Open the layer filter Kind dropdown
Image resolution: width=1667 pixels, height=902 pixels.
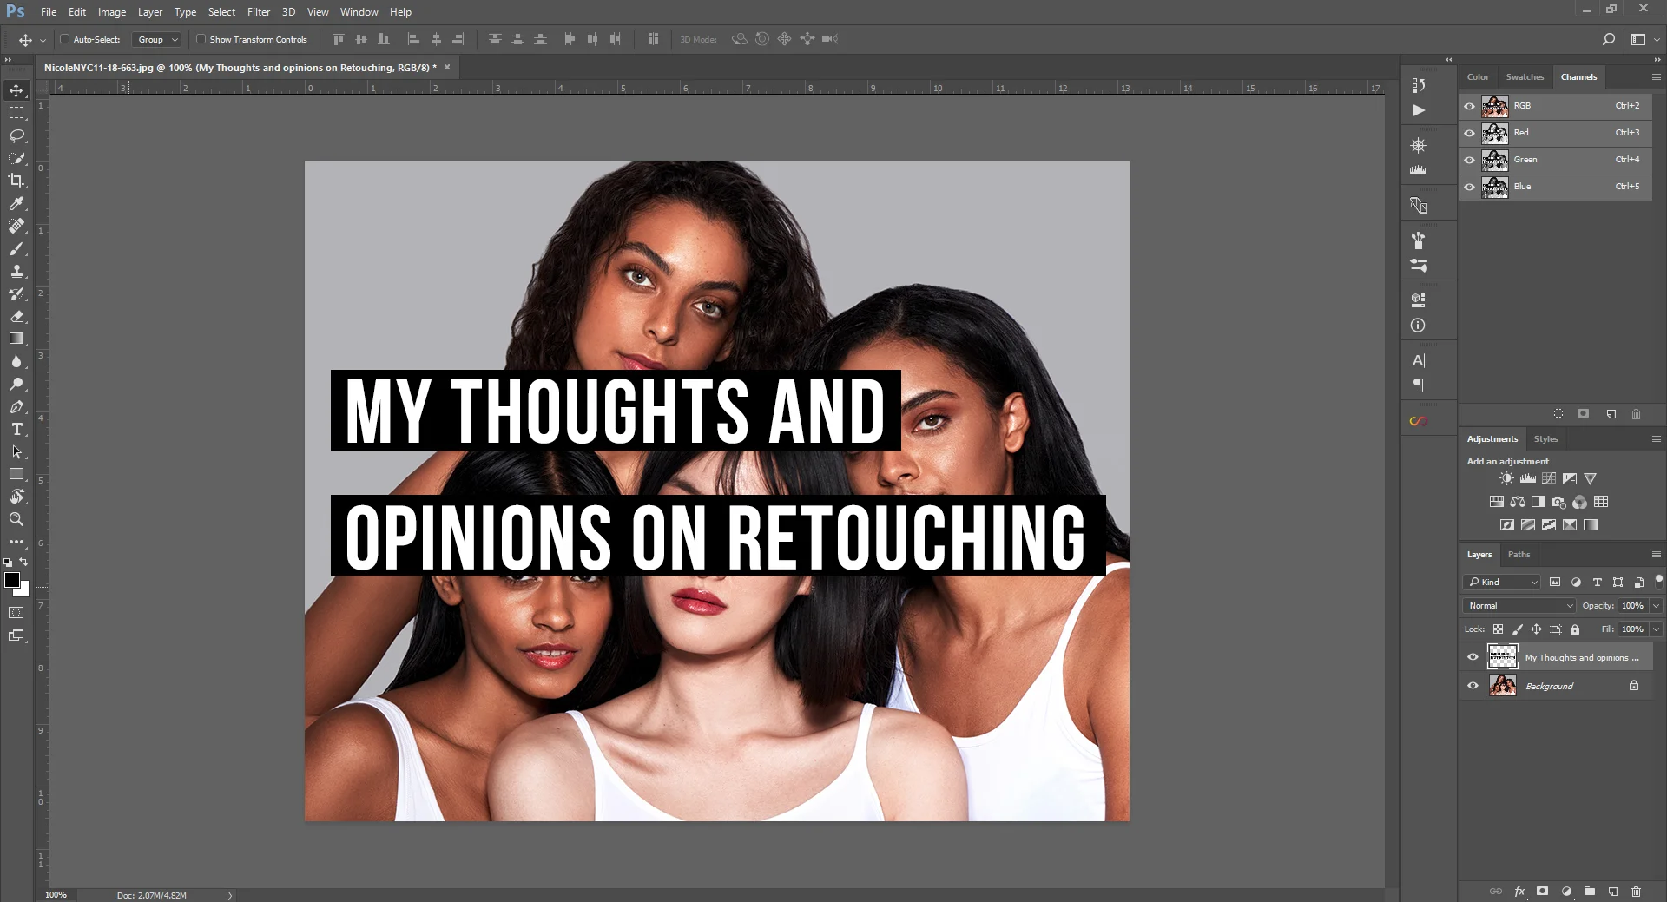(1502, 582)
